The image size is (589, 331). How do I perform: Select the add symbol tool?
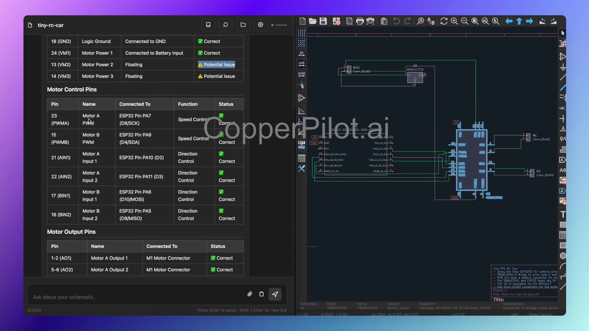click(563, 56)
